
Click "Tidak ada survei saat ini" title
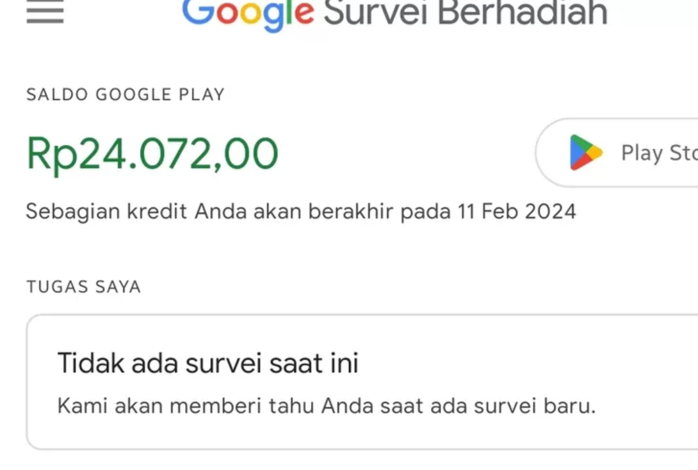[207, 363]
